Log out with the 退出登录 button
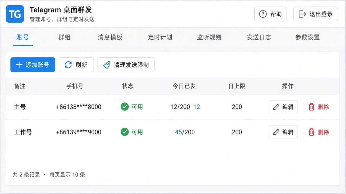 pos(316,14)
